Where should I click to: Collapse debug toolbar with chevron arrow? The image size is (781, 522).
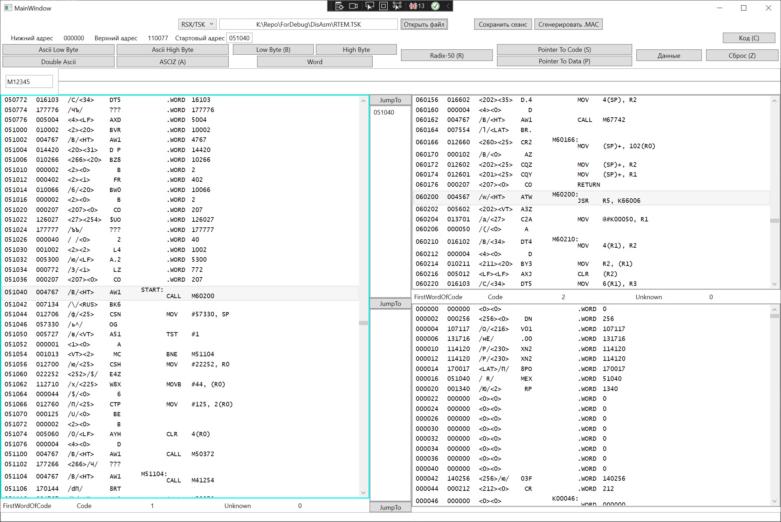click(448, 6)
